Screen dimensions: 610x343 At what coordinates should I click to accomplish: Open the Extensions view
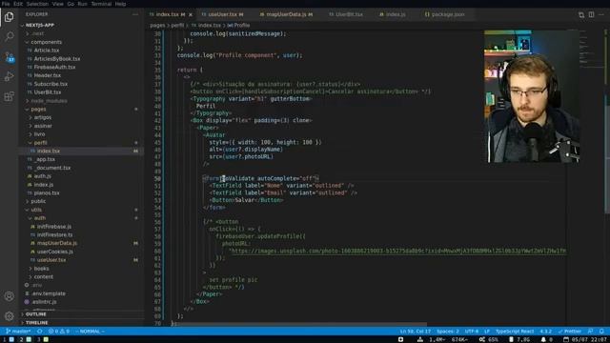point(9,96)
